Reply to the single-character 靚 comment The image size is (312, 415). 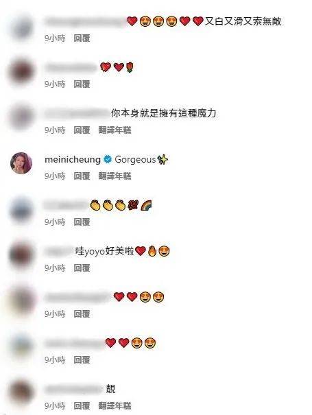(x=82, y=405)
